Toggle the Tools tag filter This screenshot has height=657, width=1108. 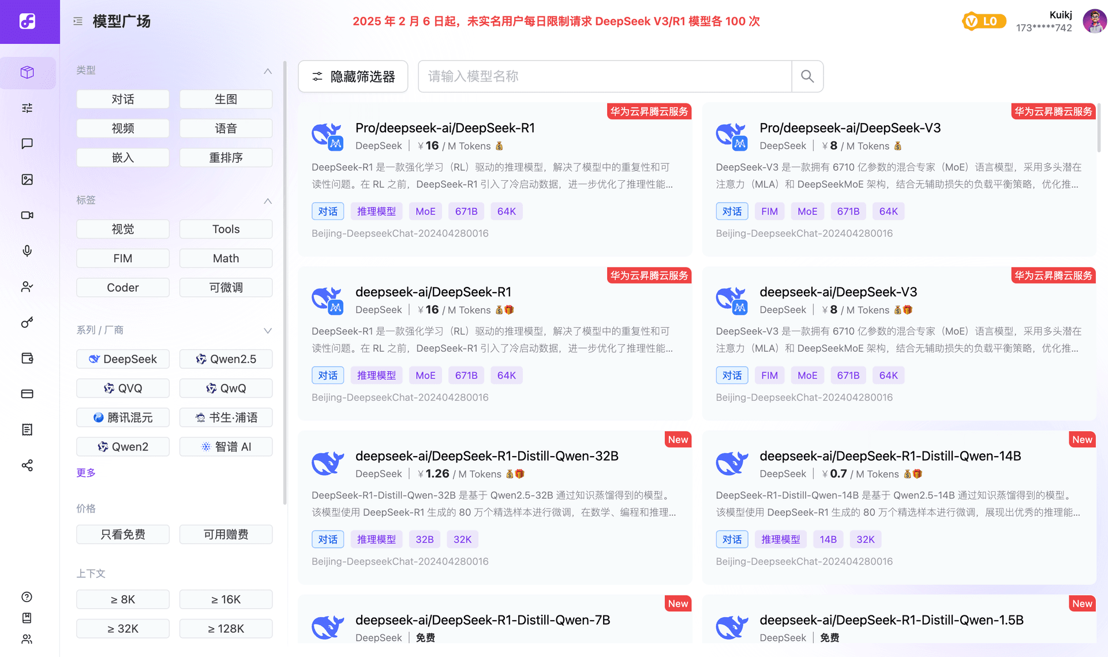pyautogui.click(x=226, y=229)
